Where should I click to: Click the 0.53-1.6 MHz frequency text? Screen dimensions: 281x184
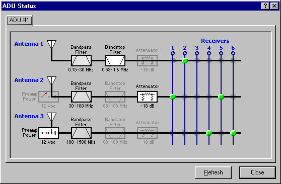pos(115,70)
